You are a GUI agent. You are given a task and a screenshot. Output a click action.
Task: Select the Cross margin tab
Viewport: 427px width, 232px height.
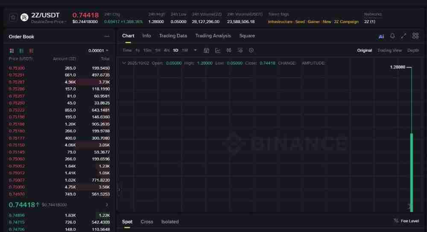(146, 222)
